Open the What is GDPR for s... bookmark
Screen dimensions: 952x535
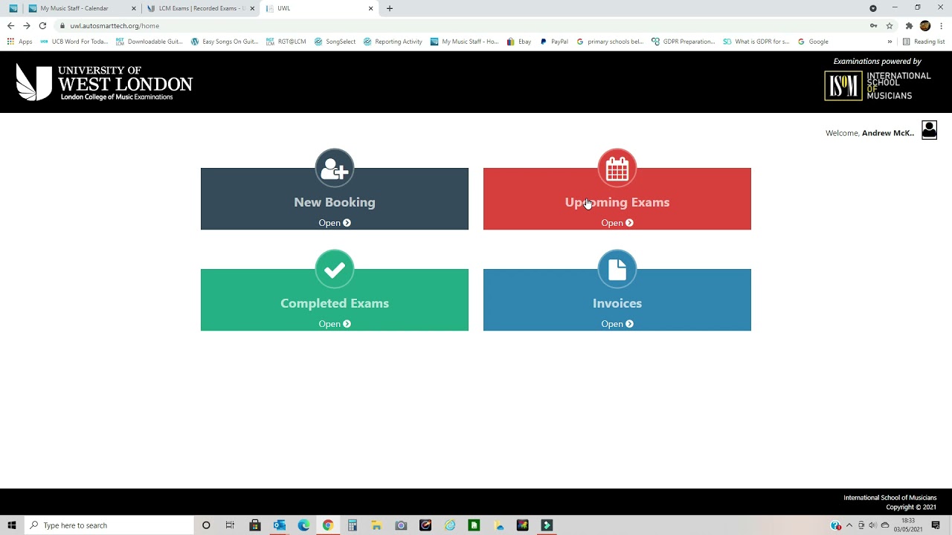coord(756,42)
